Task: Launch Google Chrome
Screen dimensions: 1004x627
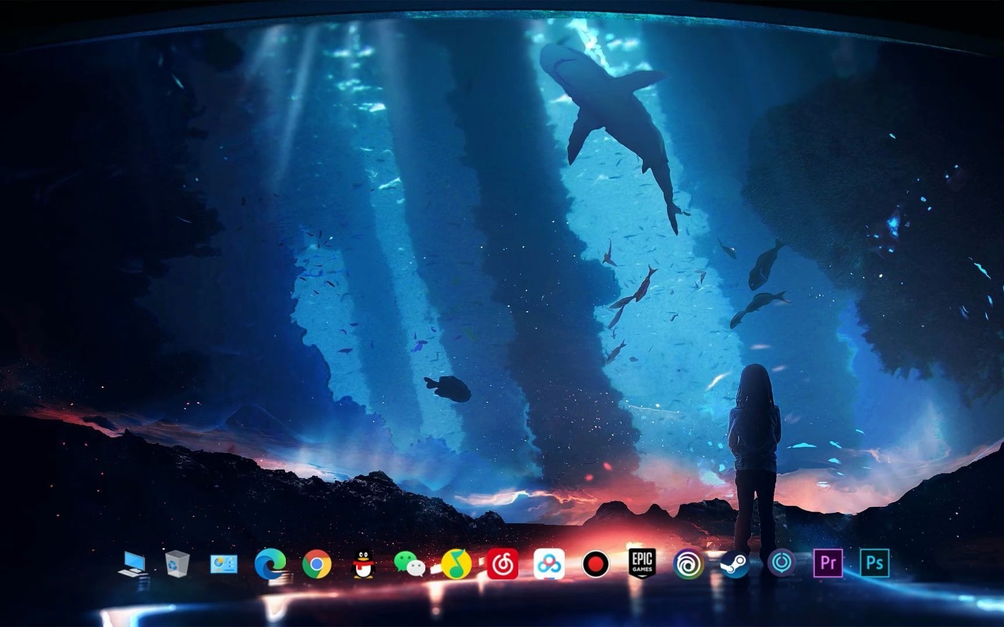Action: (317, 564)
